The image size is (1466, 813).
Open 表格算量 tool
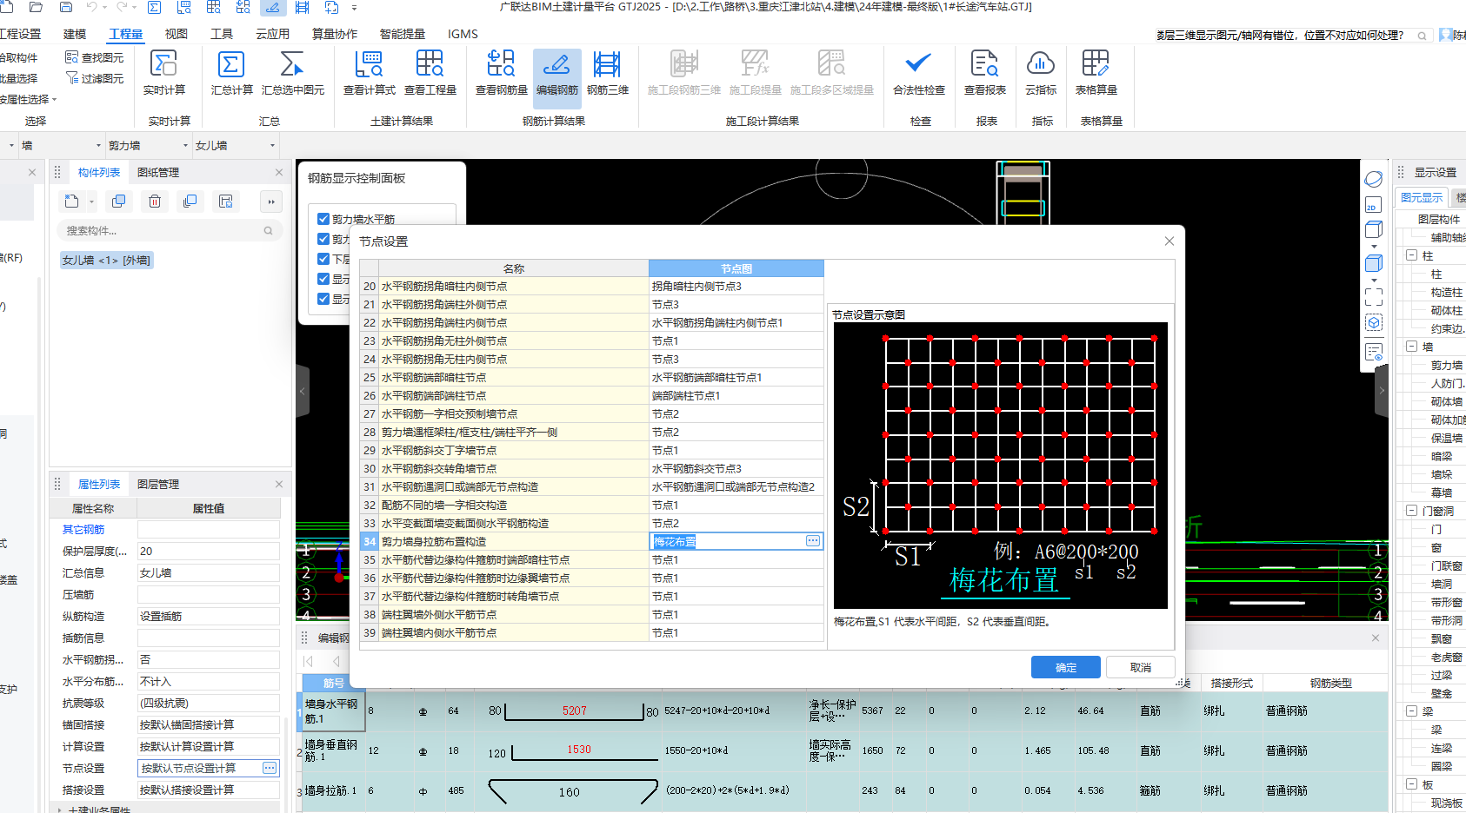tap(1096, 73)
